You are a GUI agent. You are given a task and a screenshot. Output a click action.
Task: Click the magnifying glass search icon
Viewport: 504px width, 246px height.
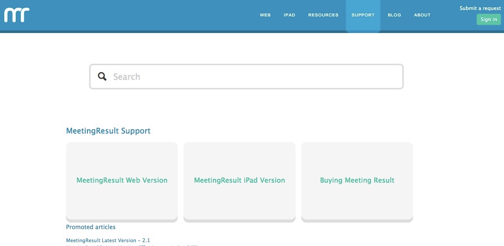[x=102, y=76]
